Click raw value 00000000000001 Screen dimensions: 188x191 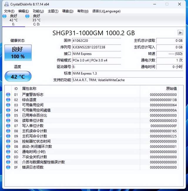point(163,147)
